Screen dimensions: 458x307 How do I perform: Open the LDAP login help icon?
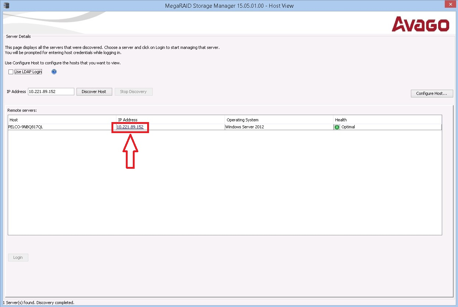coord(54,71)
